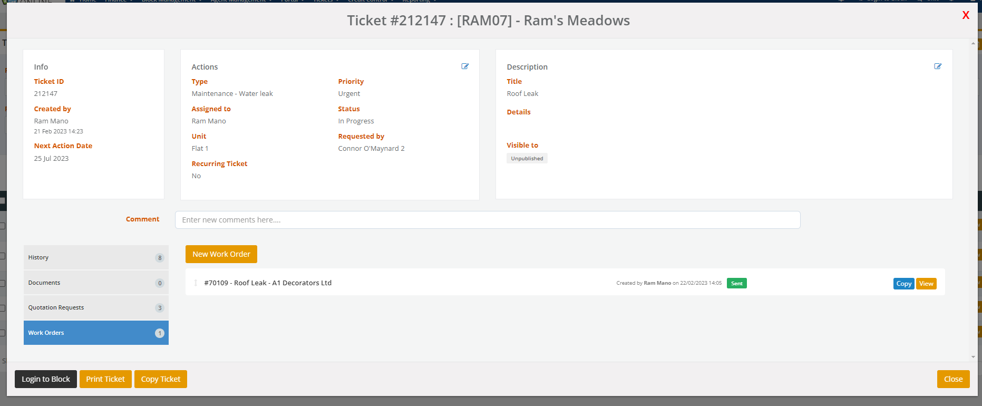Open the History tab

point(96,257)
